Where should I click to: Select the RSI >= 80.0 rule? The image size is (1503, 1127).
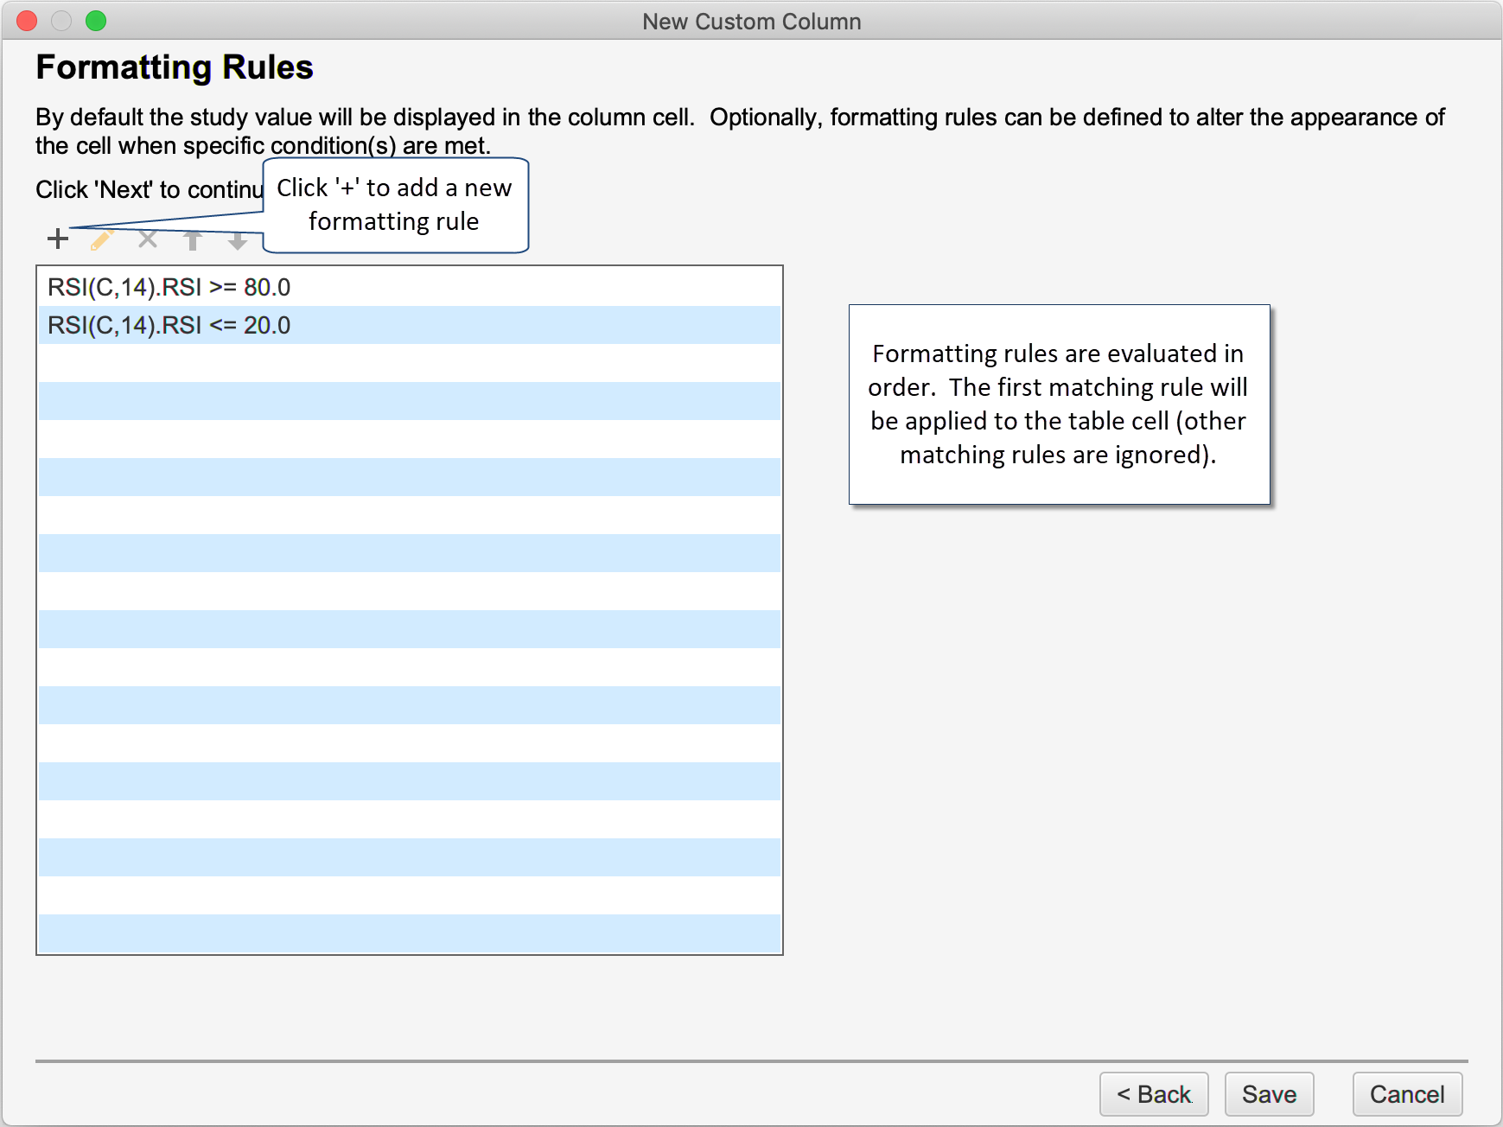(169, 287)
